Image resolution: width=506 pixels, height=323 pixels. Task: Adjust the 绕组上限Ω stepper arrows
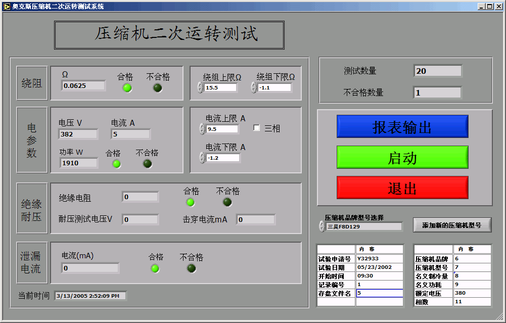[201, 87]
